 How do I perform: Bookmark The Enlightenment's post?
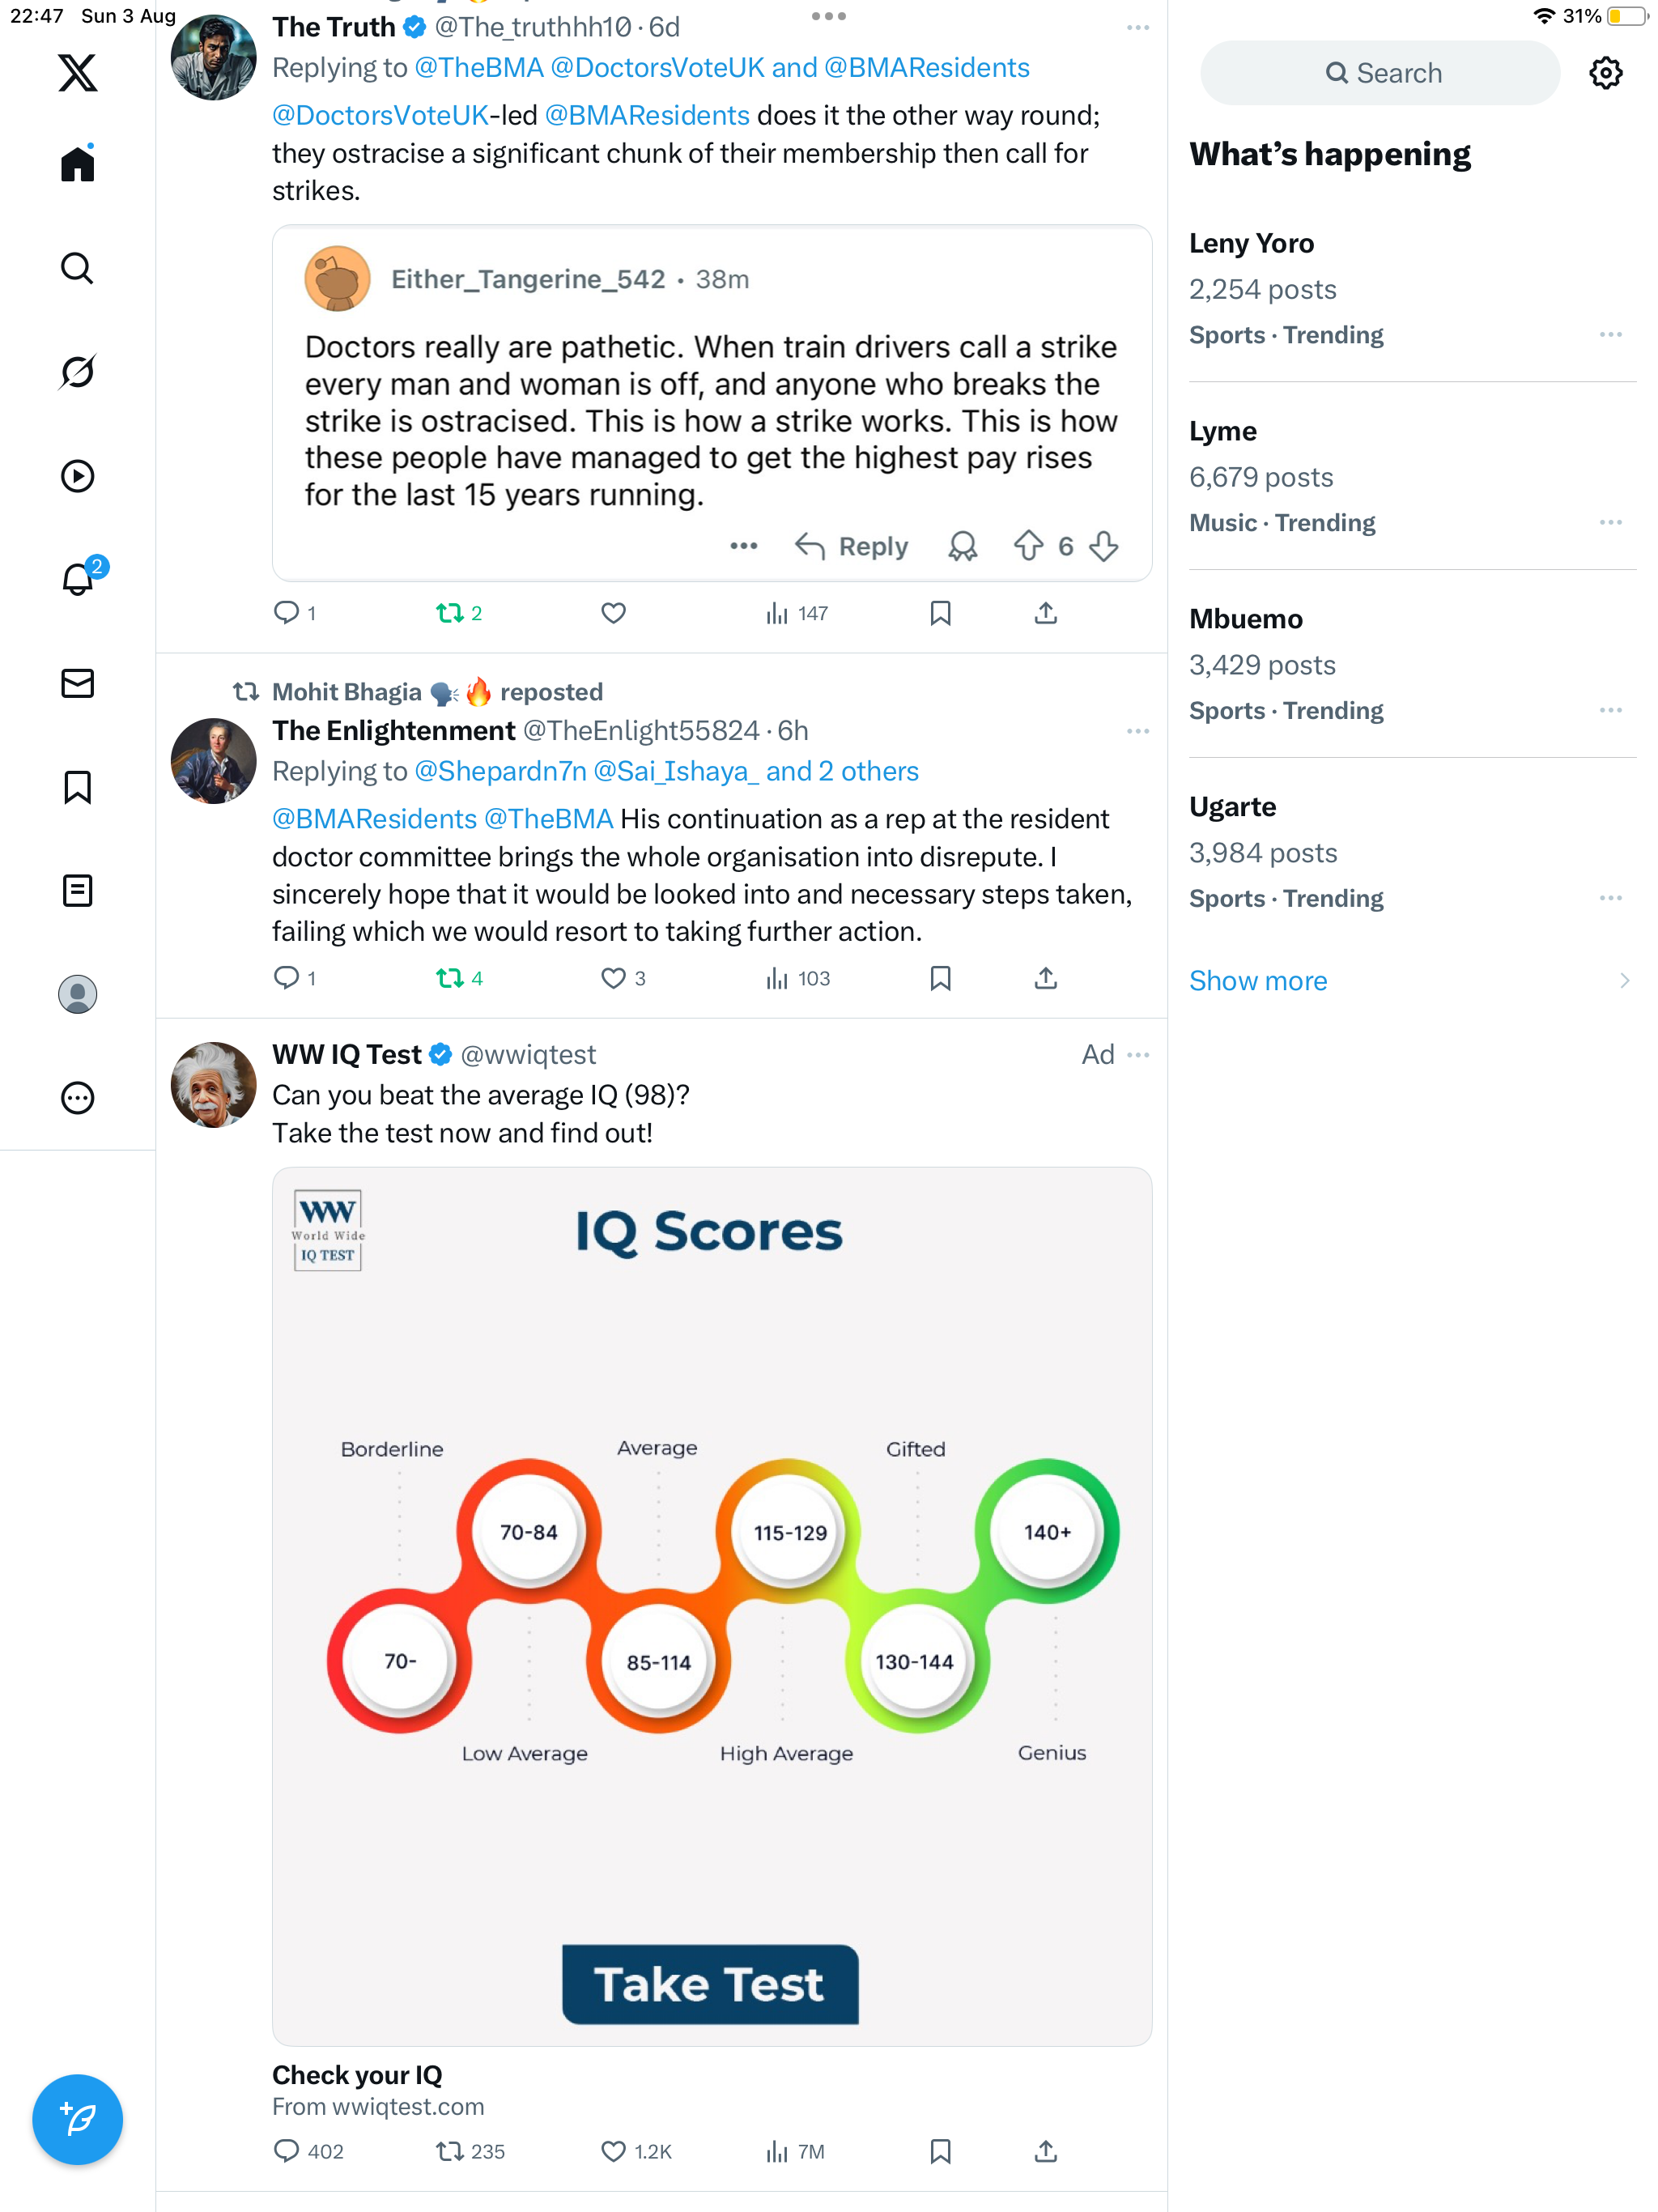(x=940, y=978)
